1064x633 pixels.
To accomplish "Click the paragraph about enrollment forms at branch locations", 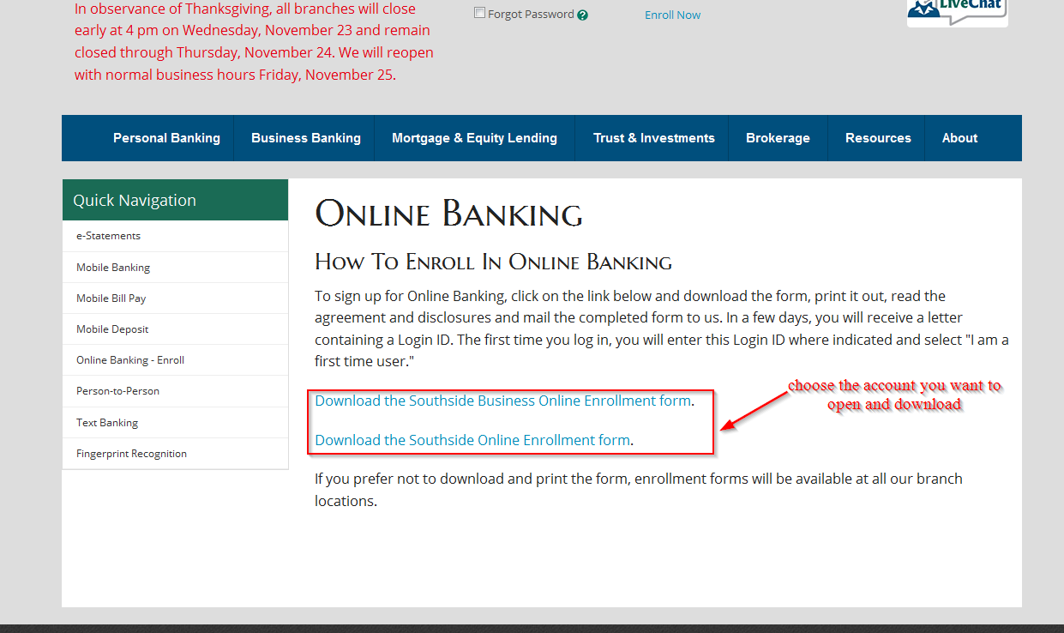I will click(x=639, y=490).
